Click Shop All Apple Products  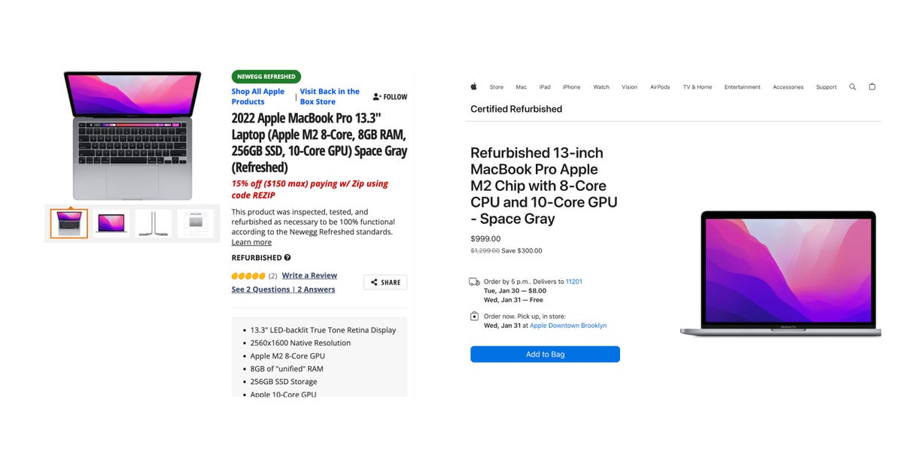[x=257, y=95]
